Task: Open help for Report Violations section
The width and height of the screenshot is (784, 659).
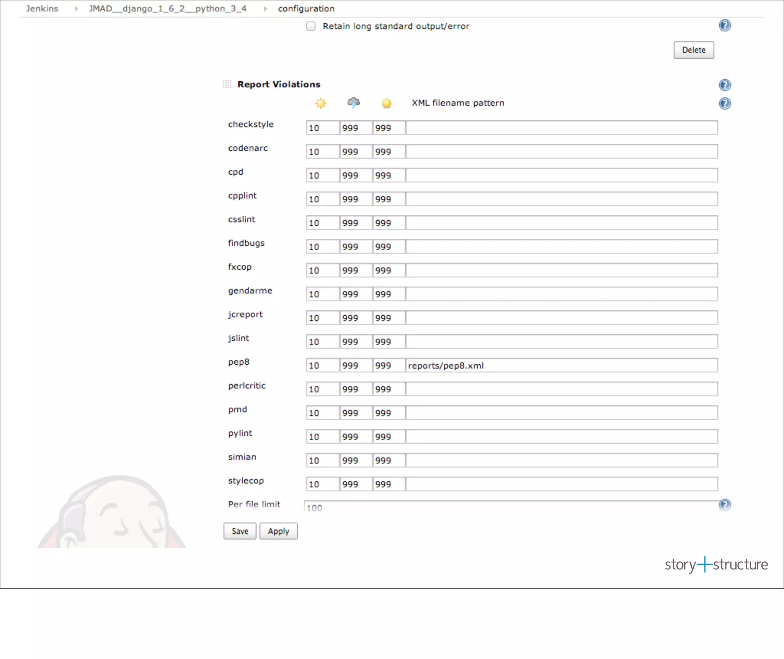Action: (x=725, y=85)
